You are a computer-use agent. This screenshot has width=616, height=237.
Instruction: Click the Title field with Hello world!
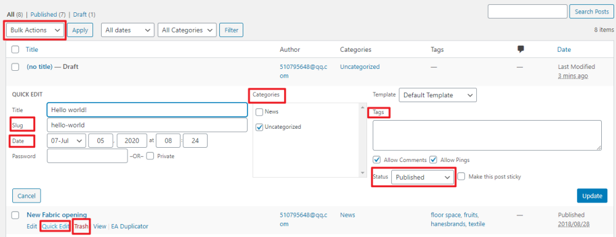147,110
